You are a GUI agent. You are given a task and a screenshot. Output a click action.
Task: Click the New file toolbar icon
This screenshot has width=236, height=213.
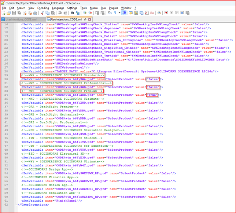click(4, 12)
